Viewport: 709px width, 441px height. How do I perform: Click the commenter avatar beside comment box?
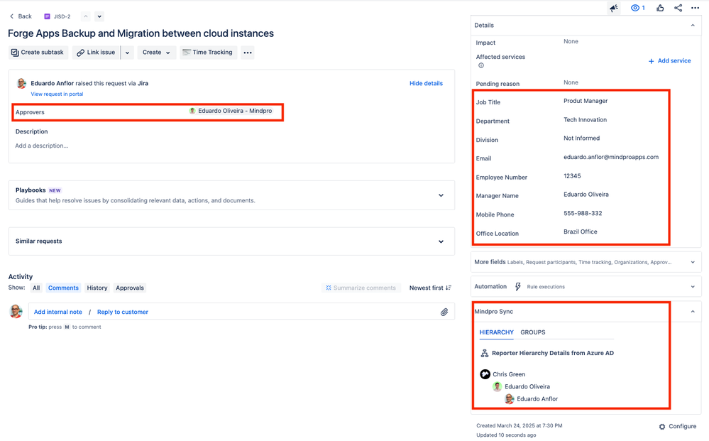[x=16, y=311]
